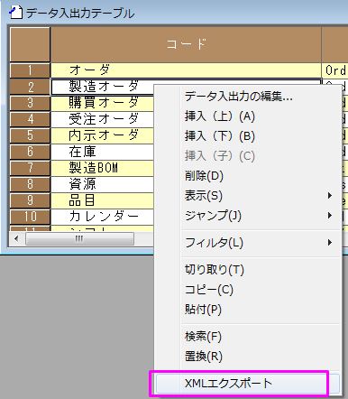This screenshot has width=348, height=399.
Task: Click the 資源 cell
Action: [102, 184]
